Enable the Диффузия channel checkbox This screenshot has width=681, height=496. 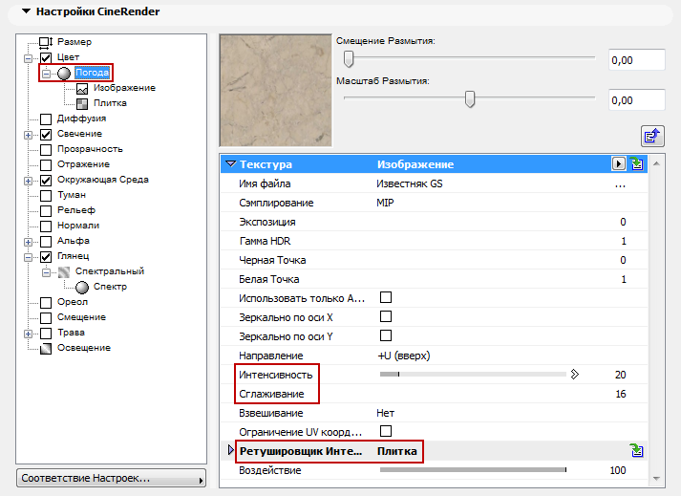point(46,119)
